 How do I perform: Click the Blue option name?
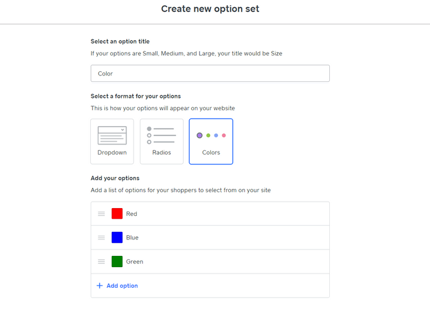pyautogui.click(x=132, y=238)
